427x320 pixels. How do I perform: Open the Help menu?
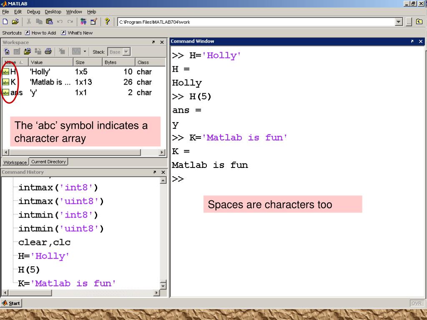point(91,12)
